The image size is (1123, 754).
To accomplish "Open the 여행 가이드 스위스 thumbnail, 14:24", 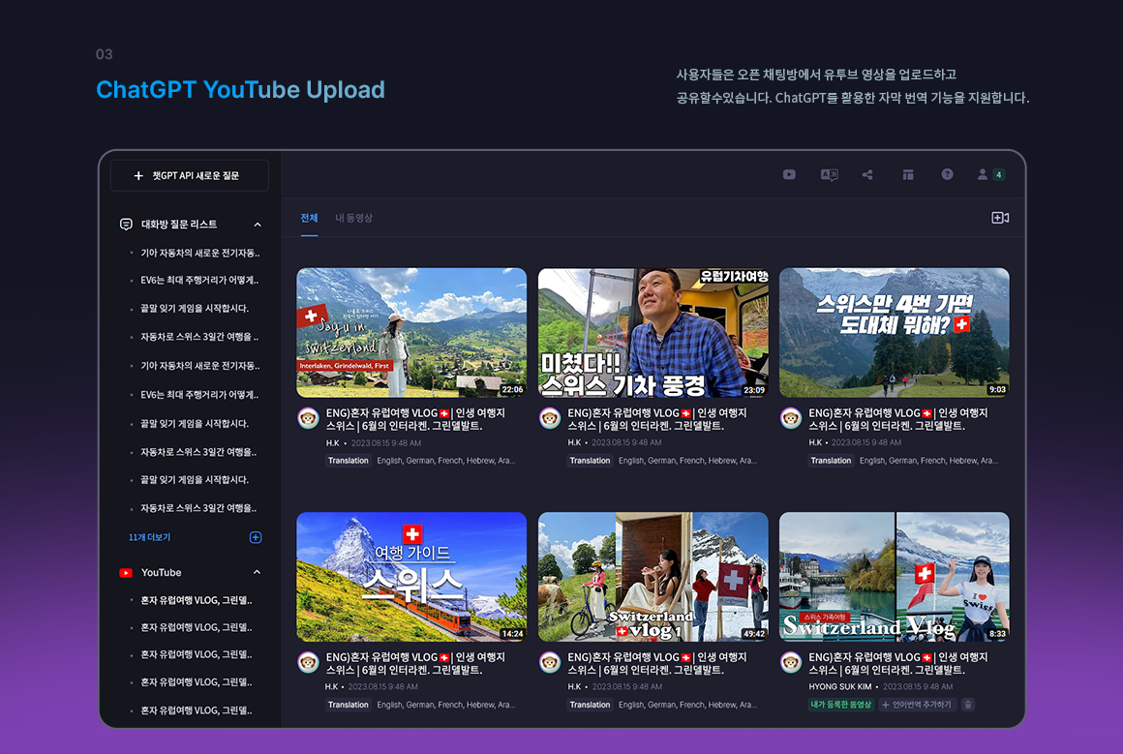I will pyautogui.click(x=411, y=577).
